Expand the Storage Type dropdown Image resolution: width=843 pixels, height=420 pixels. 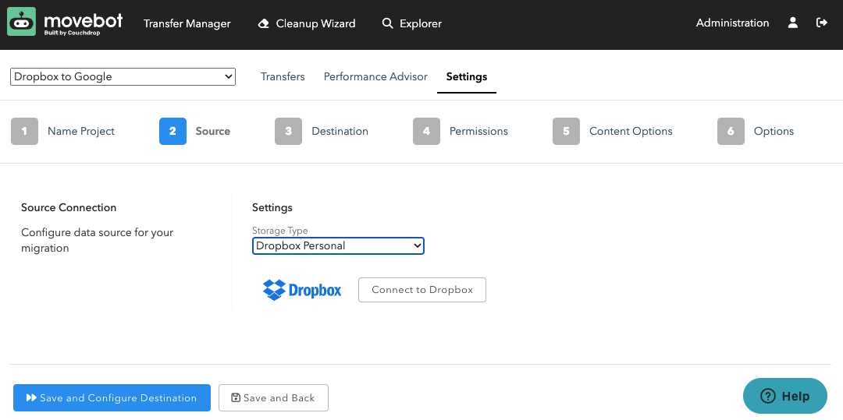click(x=338, y=245)
